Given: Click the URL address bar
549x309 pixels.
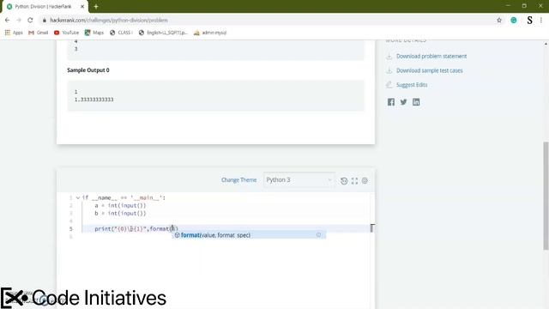Looking at the screenshot, I should [x=266, y=21].
